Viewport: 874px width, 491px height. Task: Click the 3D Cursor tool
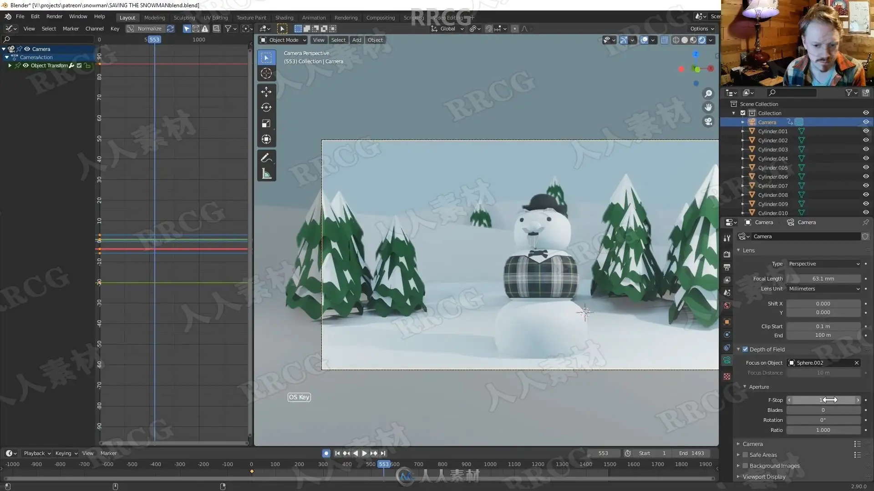tap(266, 73)
